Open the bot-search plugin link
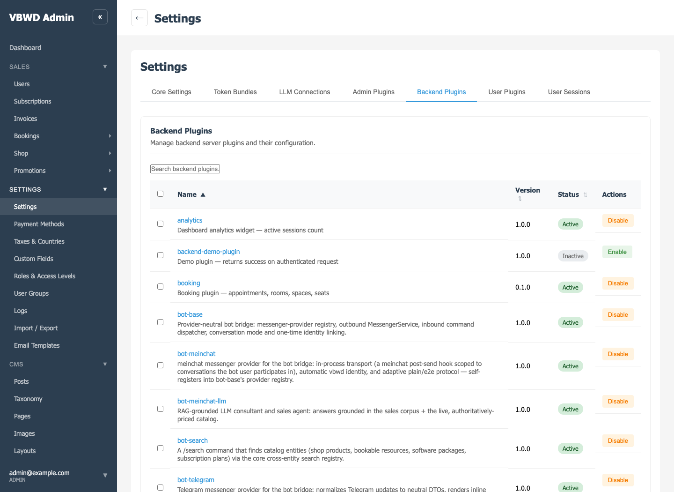The image size is (674, 492). coord(192,440)
